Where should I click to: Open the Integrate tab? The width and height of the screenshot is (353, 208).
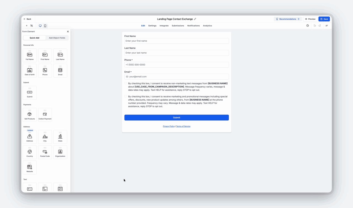pos(164,26)
